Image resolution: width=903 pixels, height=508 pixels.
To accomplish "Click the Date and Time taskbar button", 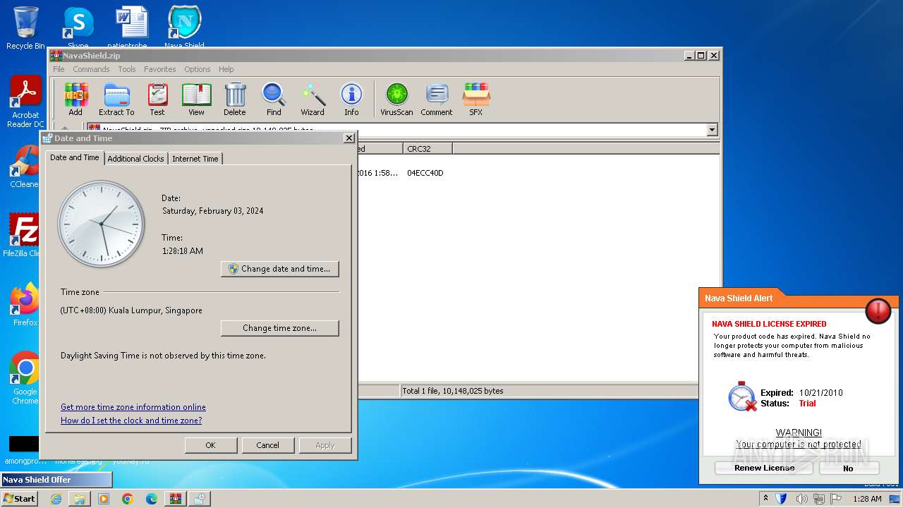I will click(199, 499).
